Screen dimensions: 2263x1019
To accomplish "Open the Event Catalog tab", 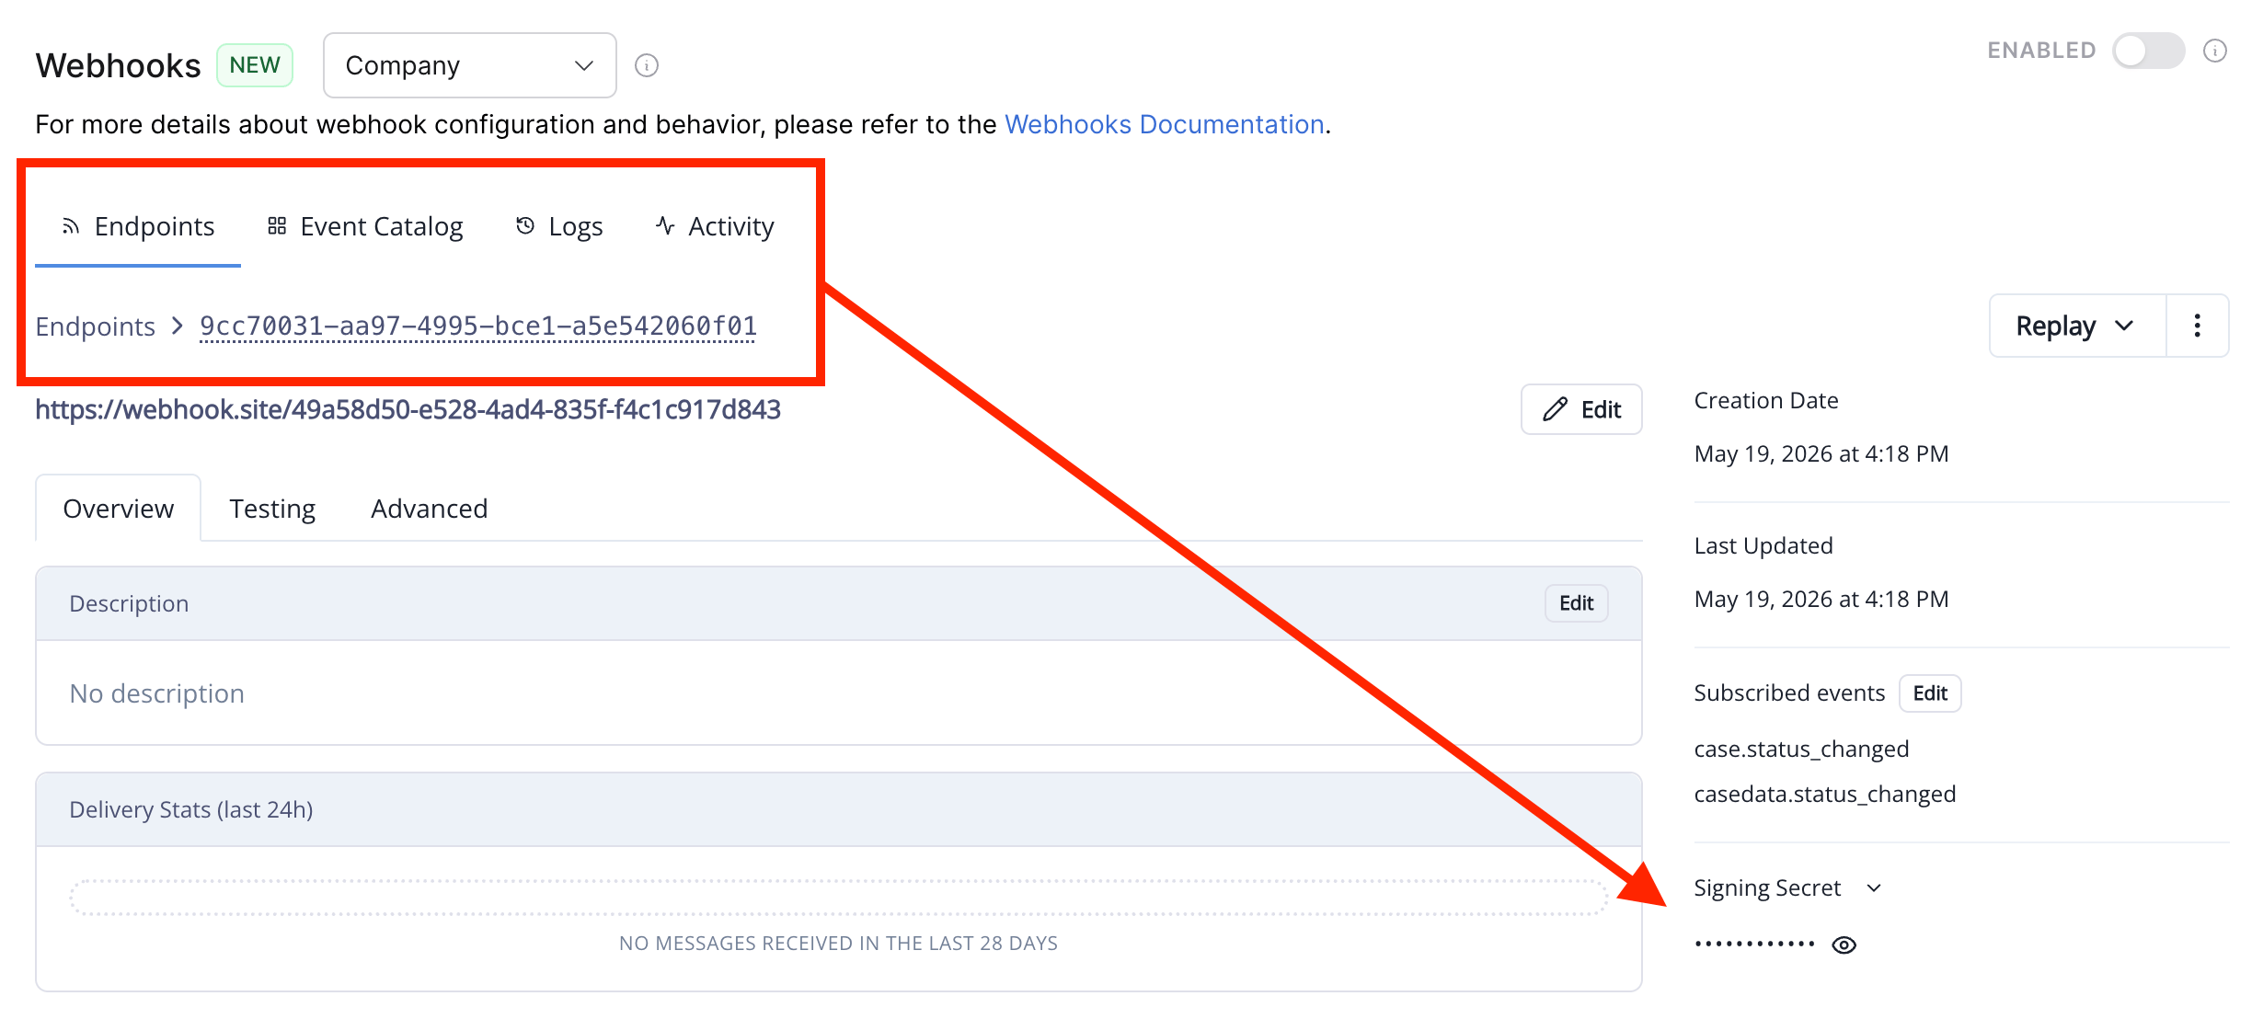I will (365, 226).
